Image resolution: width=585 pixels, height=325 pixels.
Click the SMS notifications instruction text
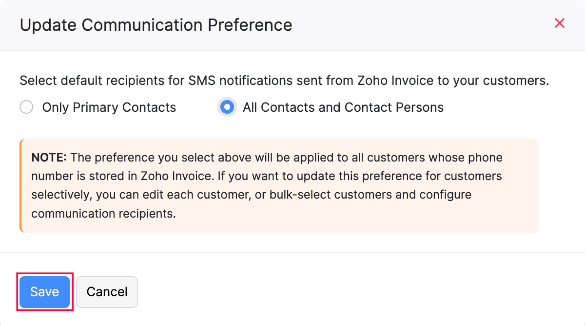(284, 81)
